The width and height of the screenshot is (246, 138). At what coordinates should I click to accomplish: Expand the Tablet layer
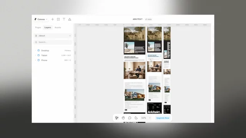[x=36, y=55]
